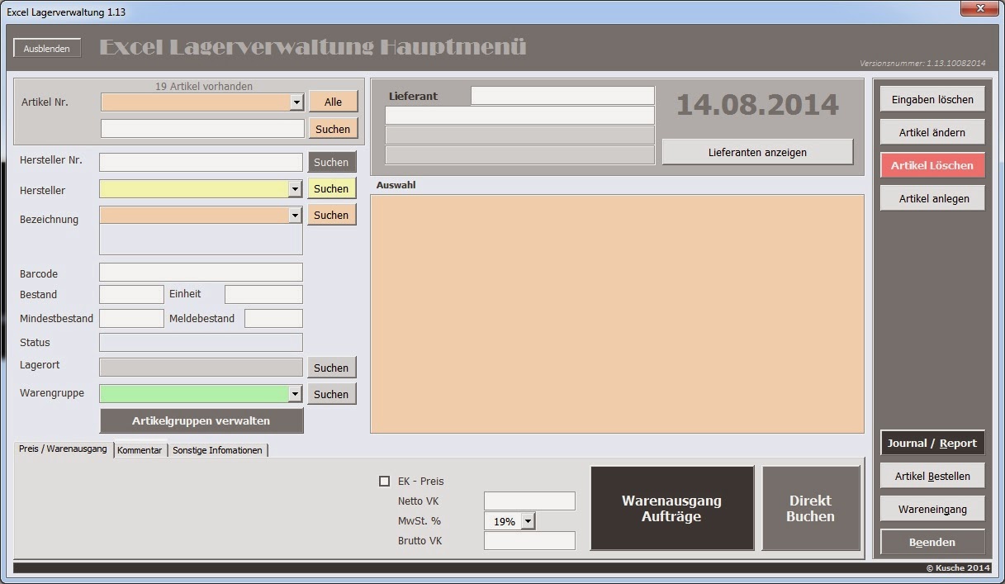Expand the yellow Hersteller dropdown

click(296, 189)
